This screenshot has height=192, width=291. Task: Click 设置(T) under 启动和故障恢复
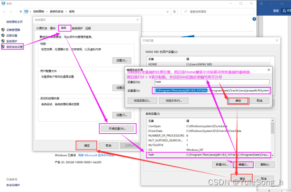point(122,115)
